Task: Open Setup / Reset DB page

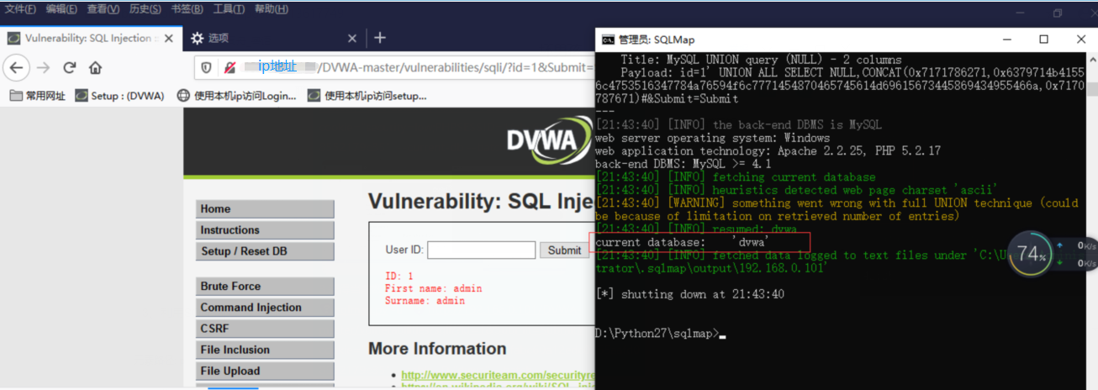Action: pos(265,251)
